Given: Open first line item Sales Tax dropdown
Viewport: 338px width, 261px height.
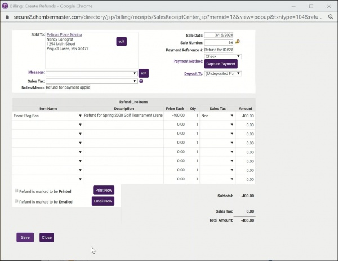Looking at the screenshot, I should pyautogui.click(x=217, y=115).
